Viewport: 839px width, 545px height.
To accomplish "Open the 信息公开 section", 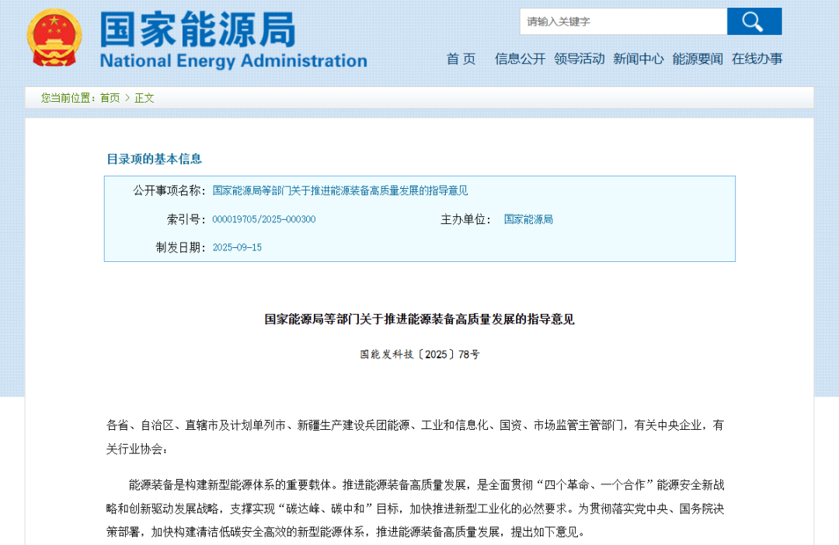I will click(x=519, y=58).
